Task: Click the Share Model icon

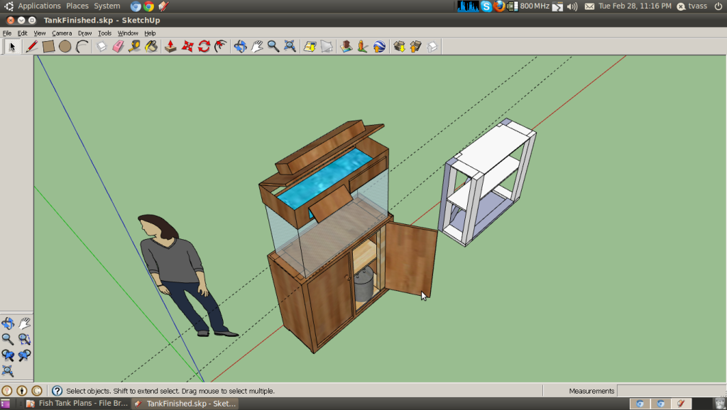Action: click(x=415, y=46)
